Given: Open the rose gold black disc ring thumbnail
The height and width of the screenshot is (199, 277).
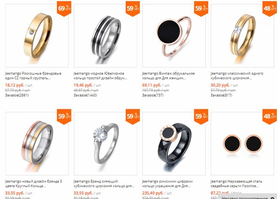Looking at the screenshot, I should point(174,35).
